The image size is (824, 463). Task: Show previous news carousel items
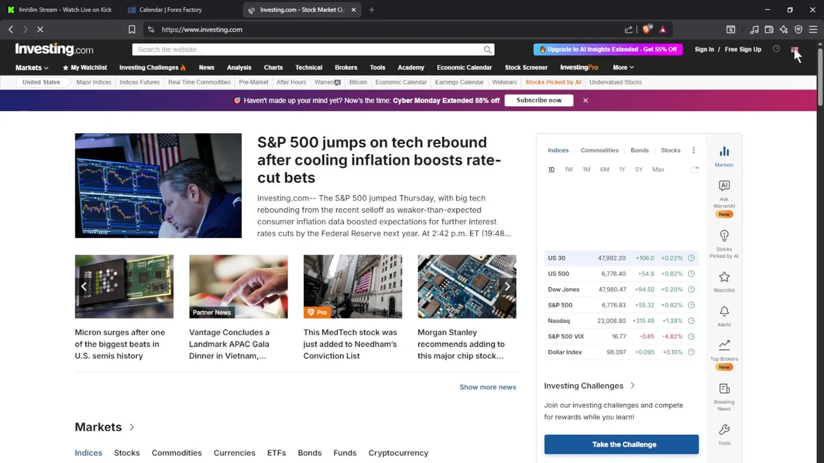click(x=84, y=287)
